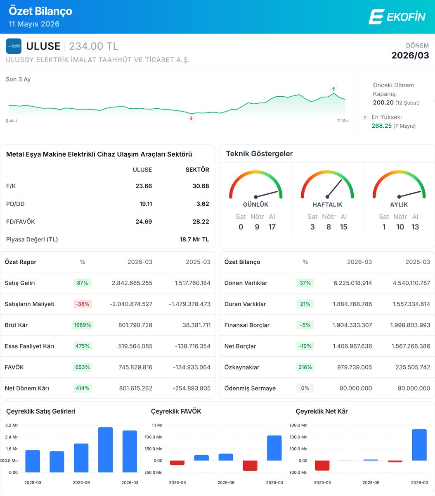Click the 2026-03 bar in Çeyreklik Satış Gelirleri
Screen dimensions: 435x496
coord(130,451)
